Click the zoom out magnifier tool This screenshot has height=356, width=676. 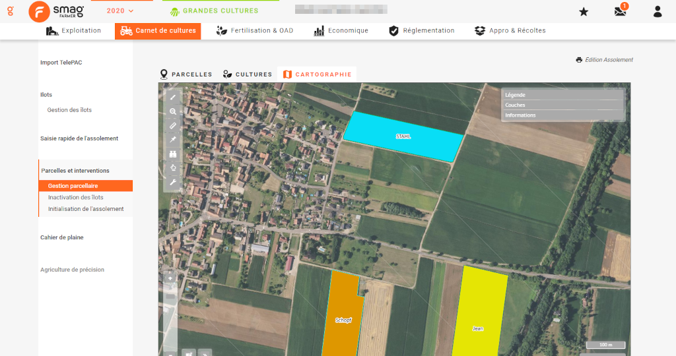pyautogui.click(x=173, y=112)
